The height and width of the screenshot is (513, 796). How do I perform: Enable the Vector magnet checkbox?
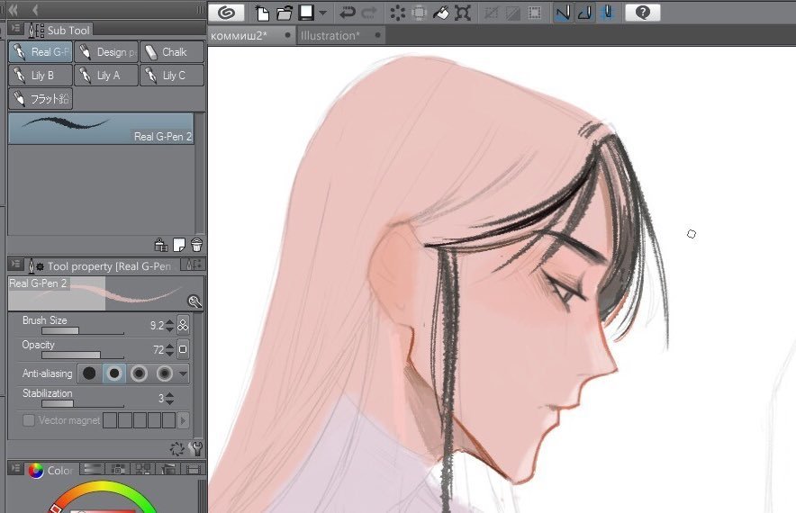(x=29, y=420)
